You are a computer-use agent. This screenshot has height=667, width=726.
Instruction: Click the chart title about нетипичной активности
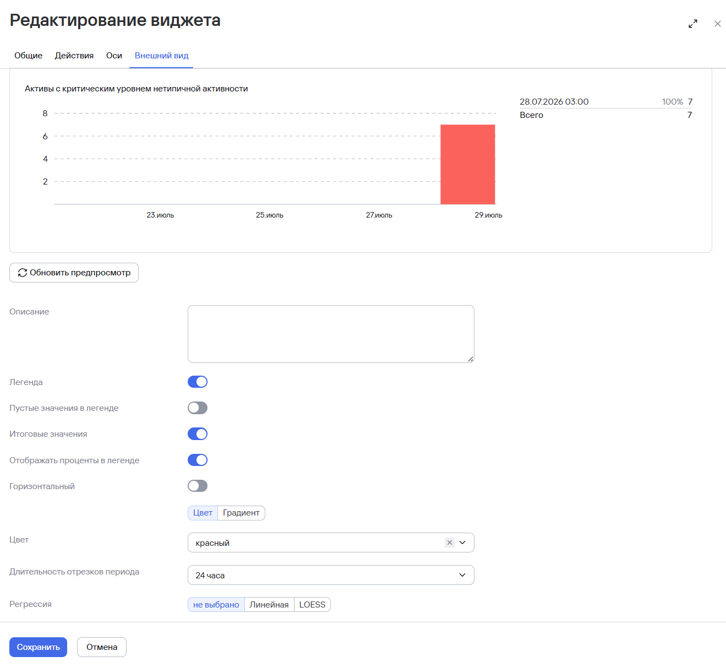(x=137, y=89)
